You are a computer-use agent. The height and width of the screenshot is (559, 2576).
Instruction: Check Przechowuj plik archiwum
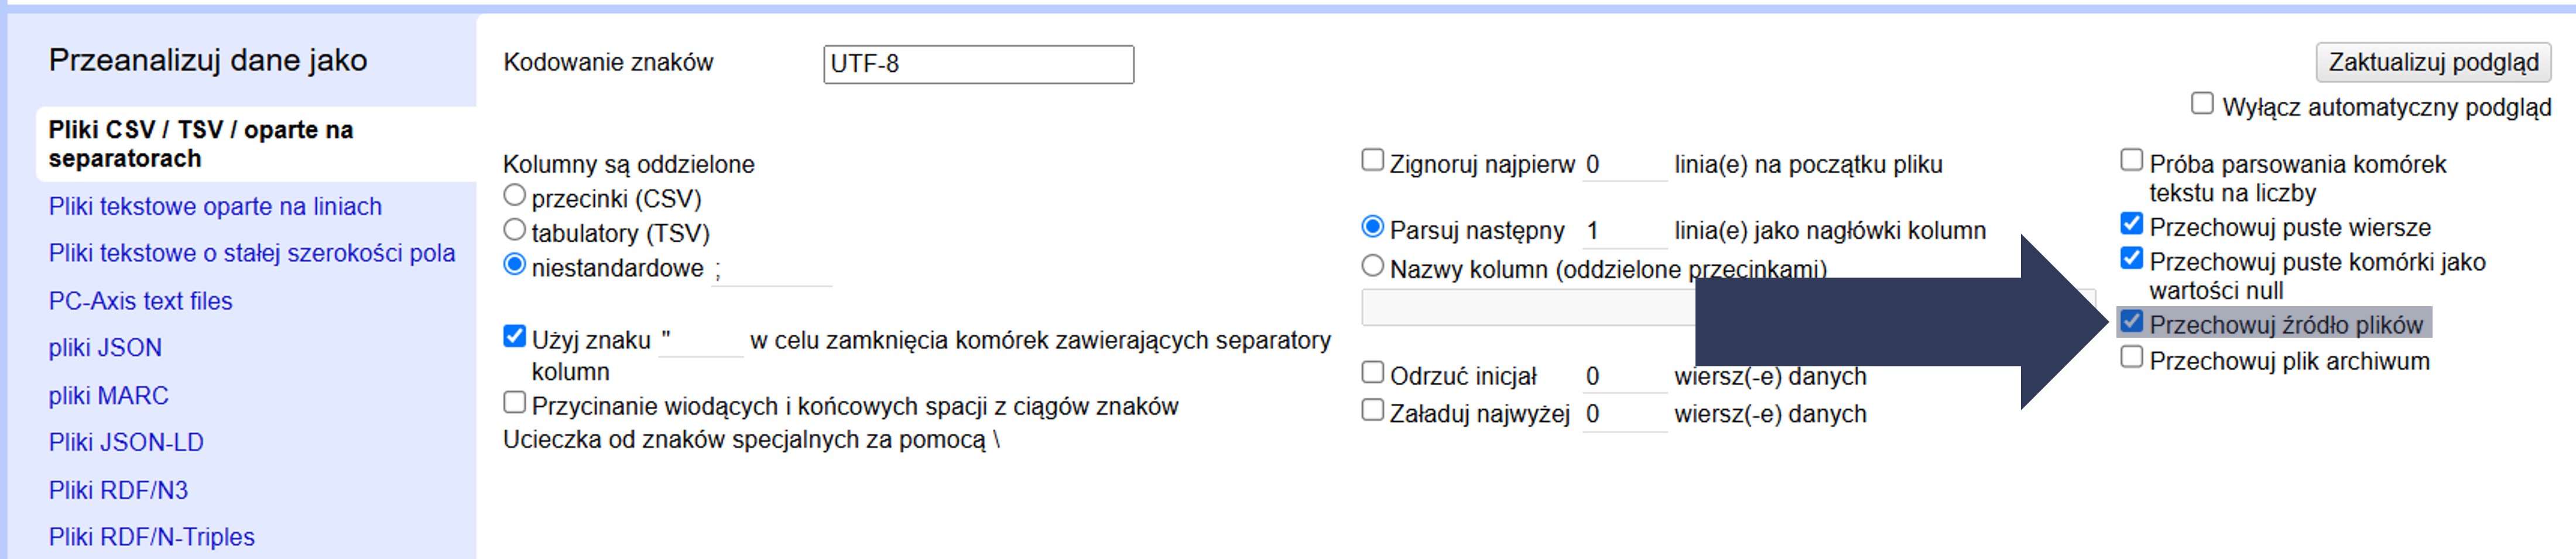[2131, 358]
